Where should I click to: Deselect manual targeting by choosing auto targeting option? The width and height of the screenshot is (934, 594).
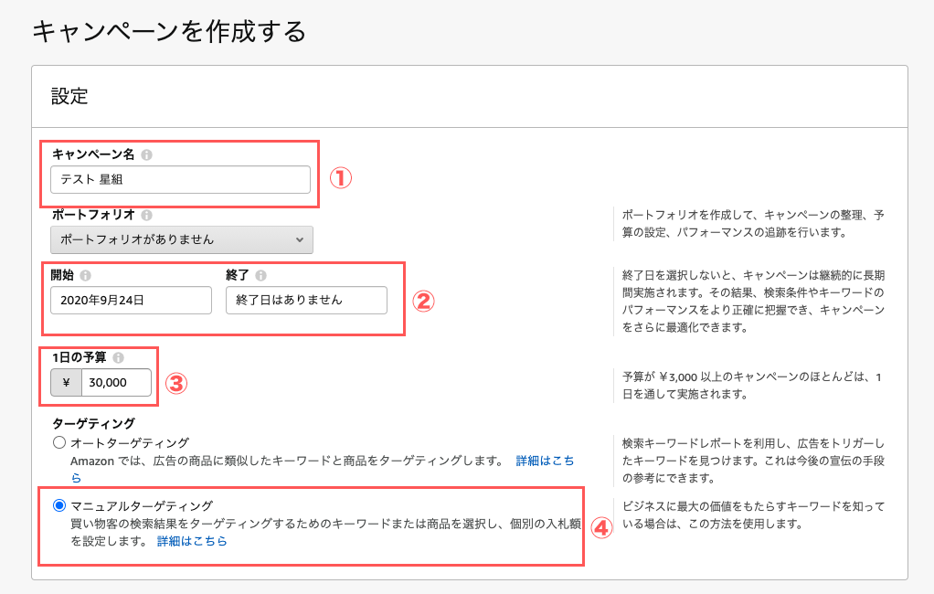(58, 441)
